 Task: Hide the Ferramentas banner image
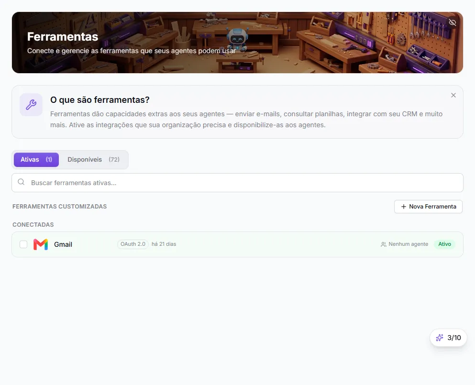pyautogui.click(x=453, y=23)
